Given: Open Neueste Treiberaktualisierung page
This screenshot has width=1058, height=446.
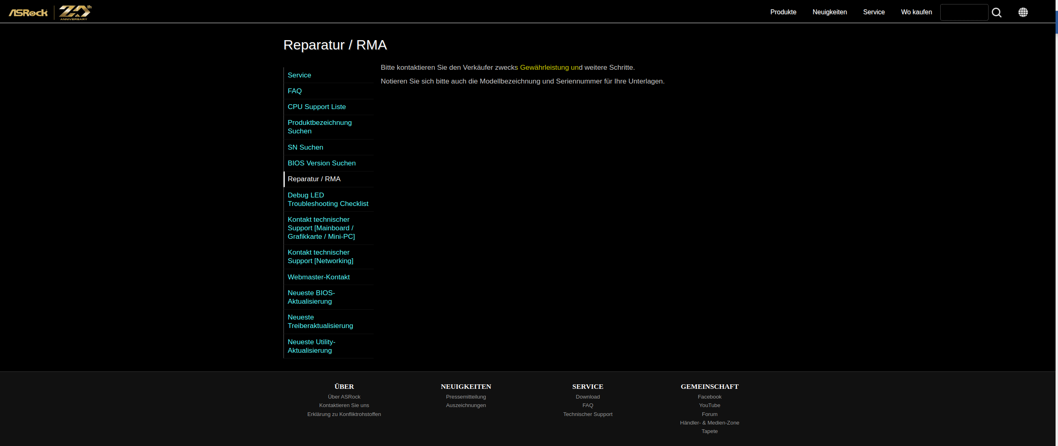Looking at the screenshot, I should [x=320, y=322].
